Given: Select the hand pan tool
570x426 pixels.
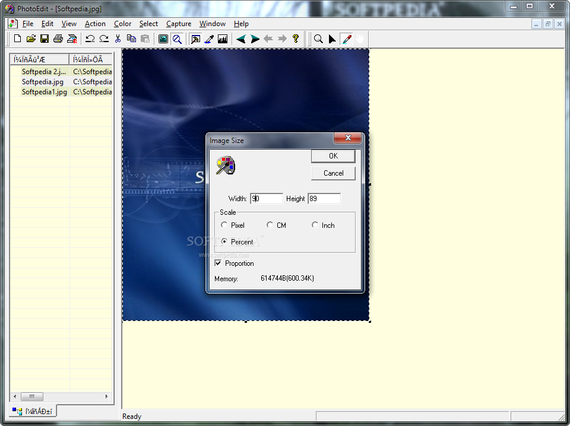Looking at the screenshot, I should coord(360,39).
